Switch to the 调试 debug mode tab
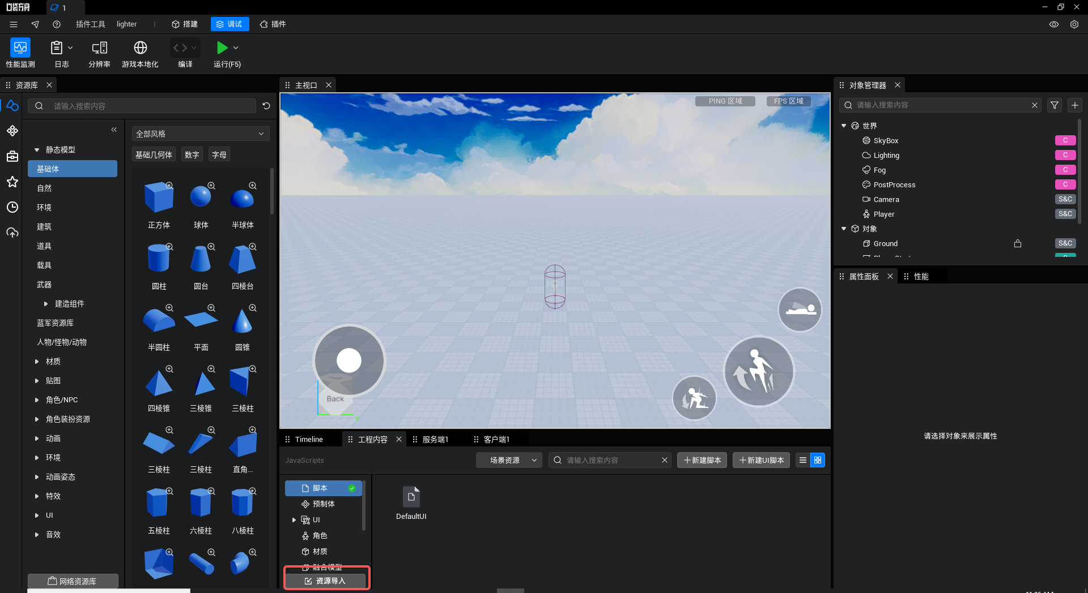The image size is (1088, 593). (229, 24)
